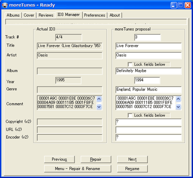Screen dimensions: 193x178
Task: Open the Reviews tab
Action: coord(46,15)
